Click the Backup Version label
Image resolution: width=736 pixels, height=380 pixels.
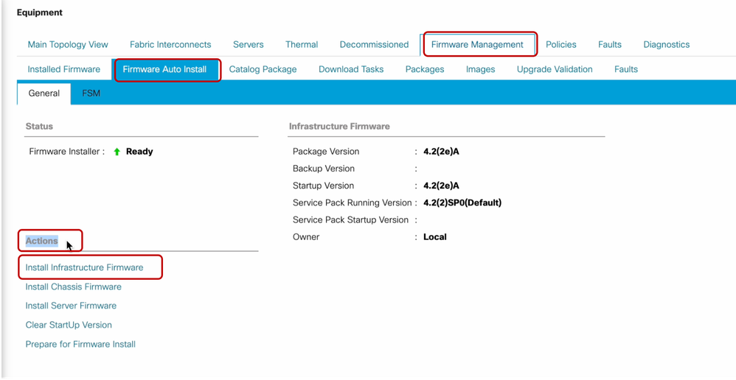click(324, 169)
